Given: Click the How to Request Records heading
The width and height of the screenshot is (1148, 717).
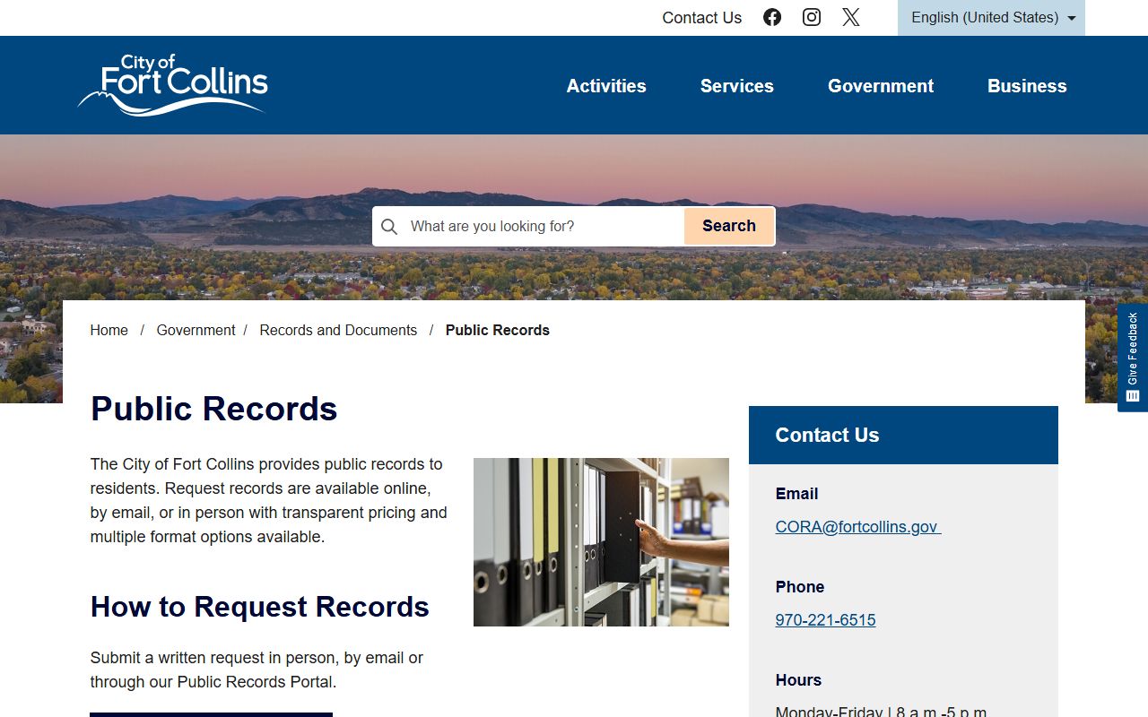Looking at the screenshot, I should [x=259, y=607].
